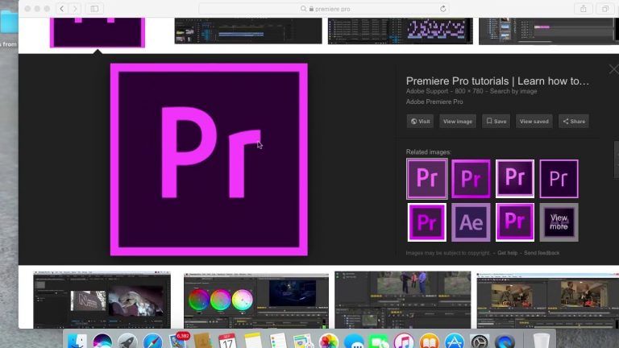Image resolution: width=619 pixels, height=348 pixels.
Task: Toggle the Safari sidebar button
Action: (94, 9)
